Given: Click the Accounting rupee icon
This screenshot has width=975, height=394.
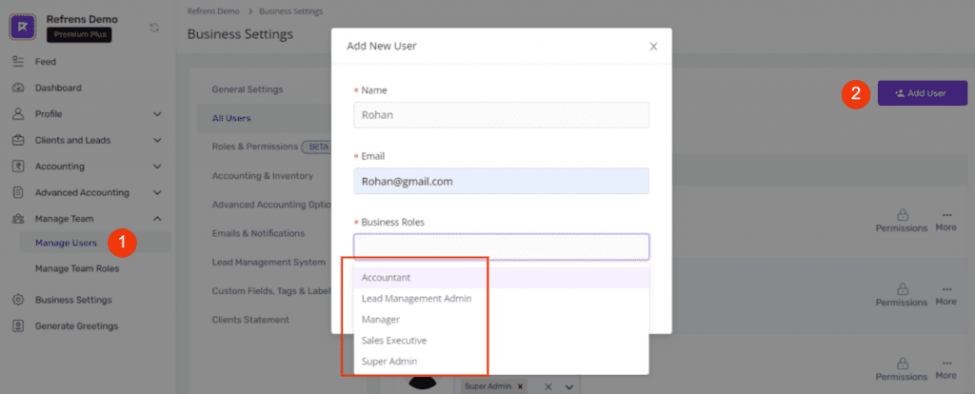Looking at the screenshot, I should [x=18, y=166].
